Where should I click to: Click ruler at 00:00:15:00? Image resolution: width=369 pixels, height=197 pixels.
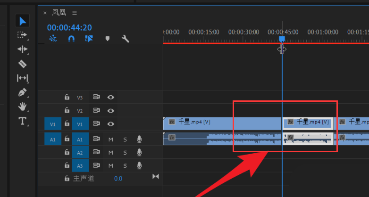click(x=203, y=32)
